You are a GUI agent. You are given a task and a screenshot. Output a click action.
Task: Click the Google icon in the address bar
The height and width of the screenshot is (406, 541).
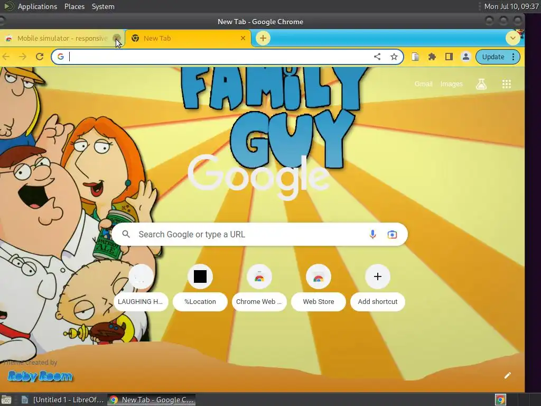[x=61, y=57]
